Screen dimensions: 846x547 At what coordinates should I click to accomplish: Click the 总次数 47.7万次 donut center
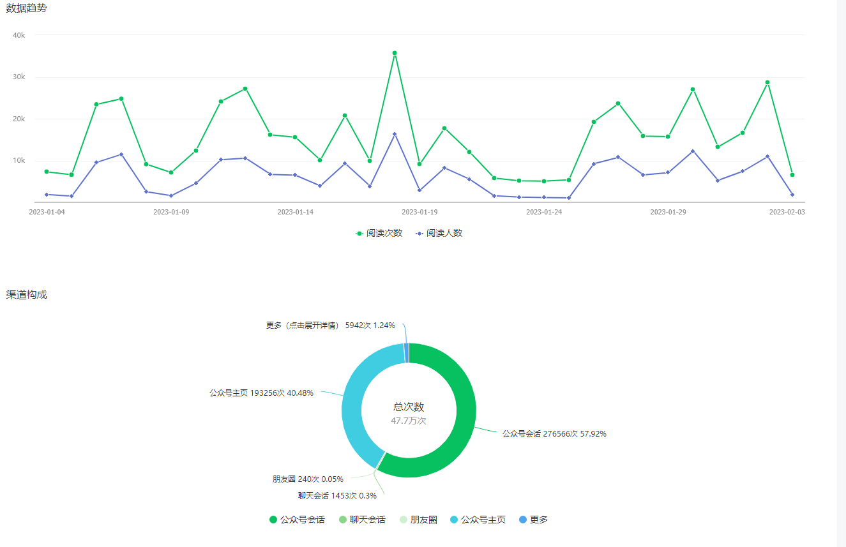pos(409,413)
